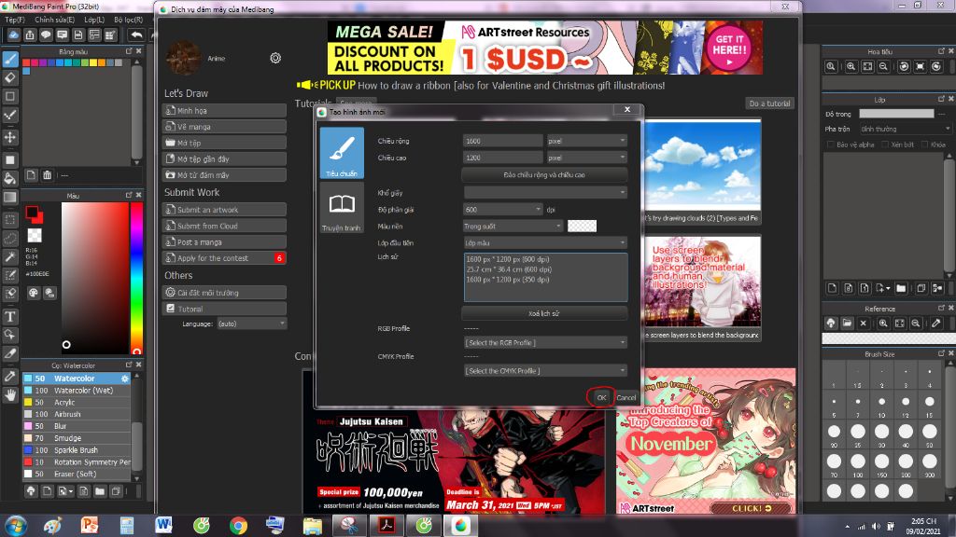The image size is (956, 537).
Task: Open Select the RGB Profile dropdown
Action: pyautogui.click(x=545, y=343)
